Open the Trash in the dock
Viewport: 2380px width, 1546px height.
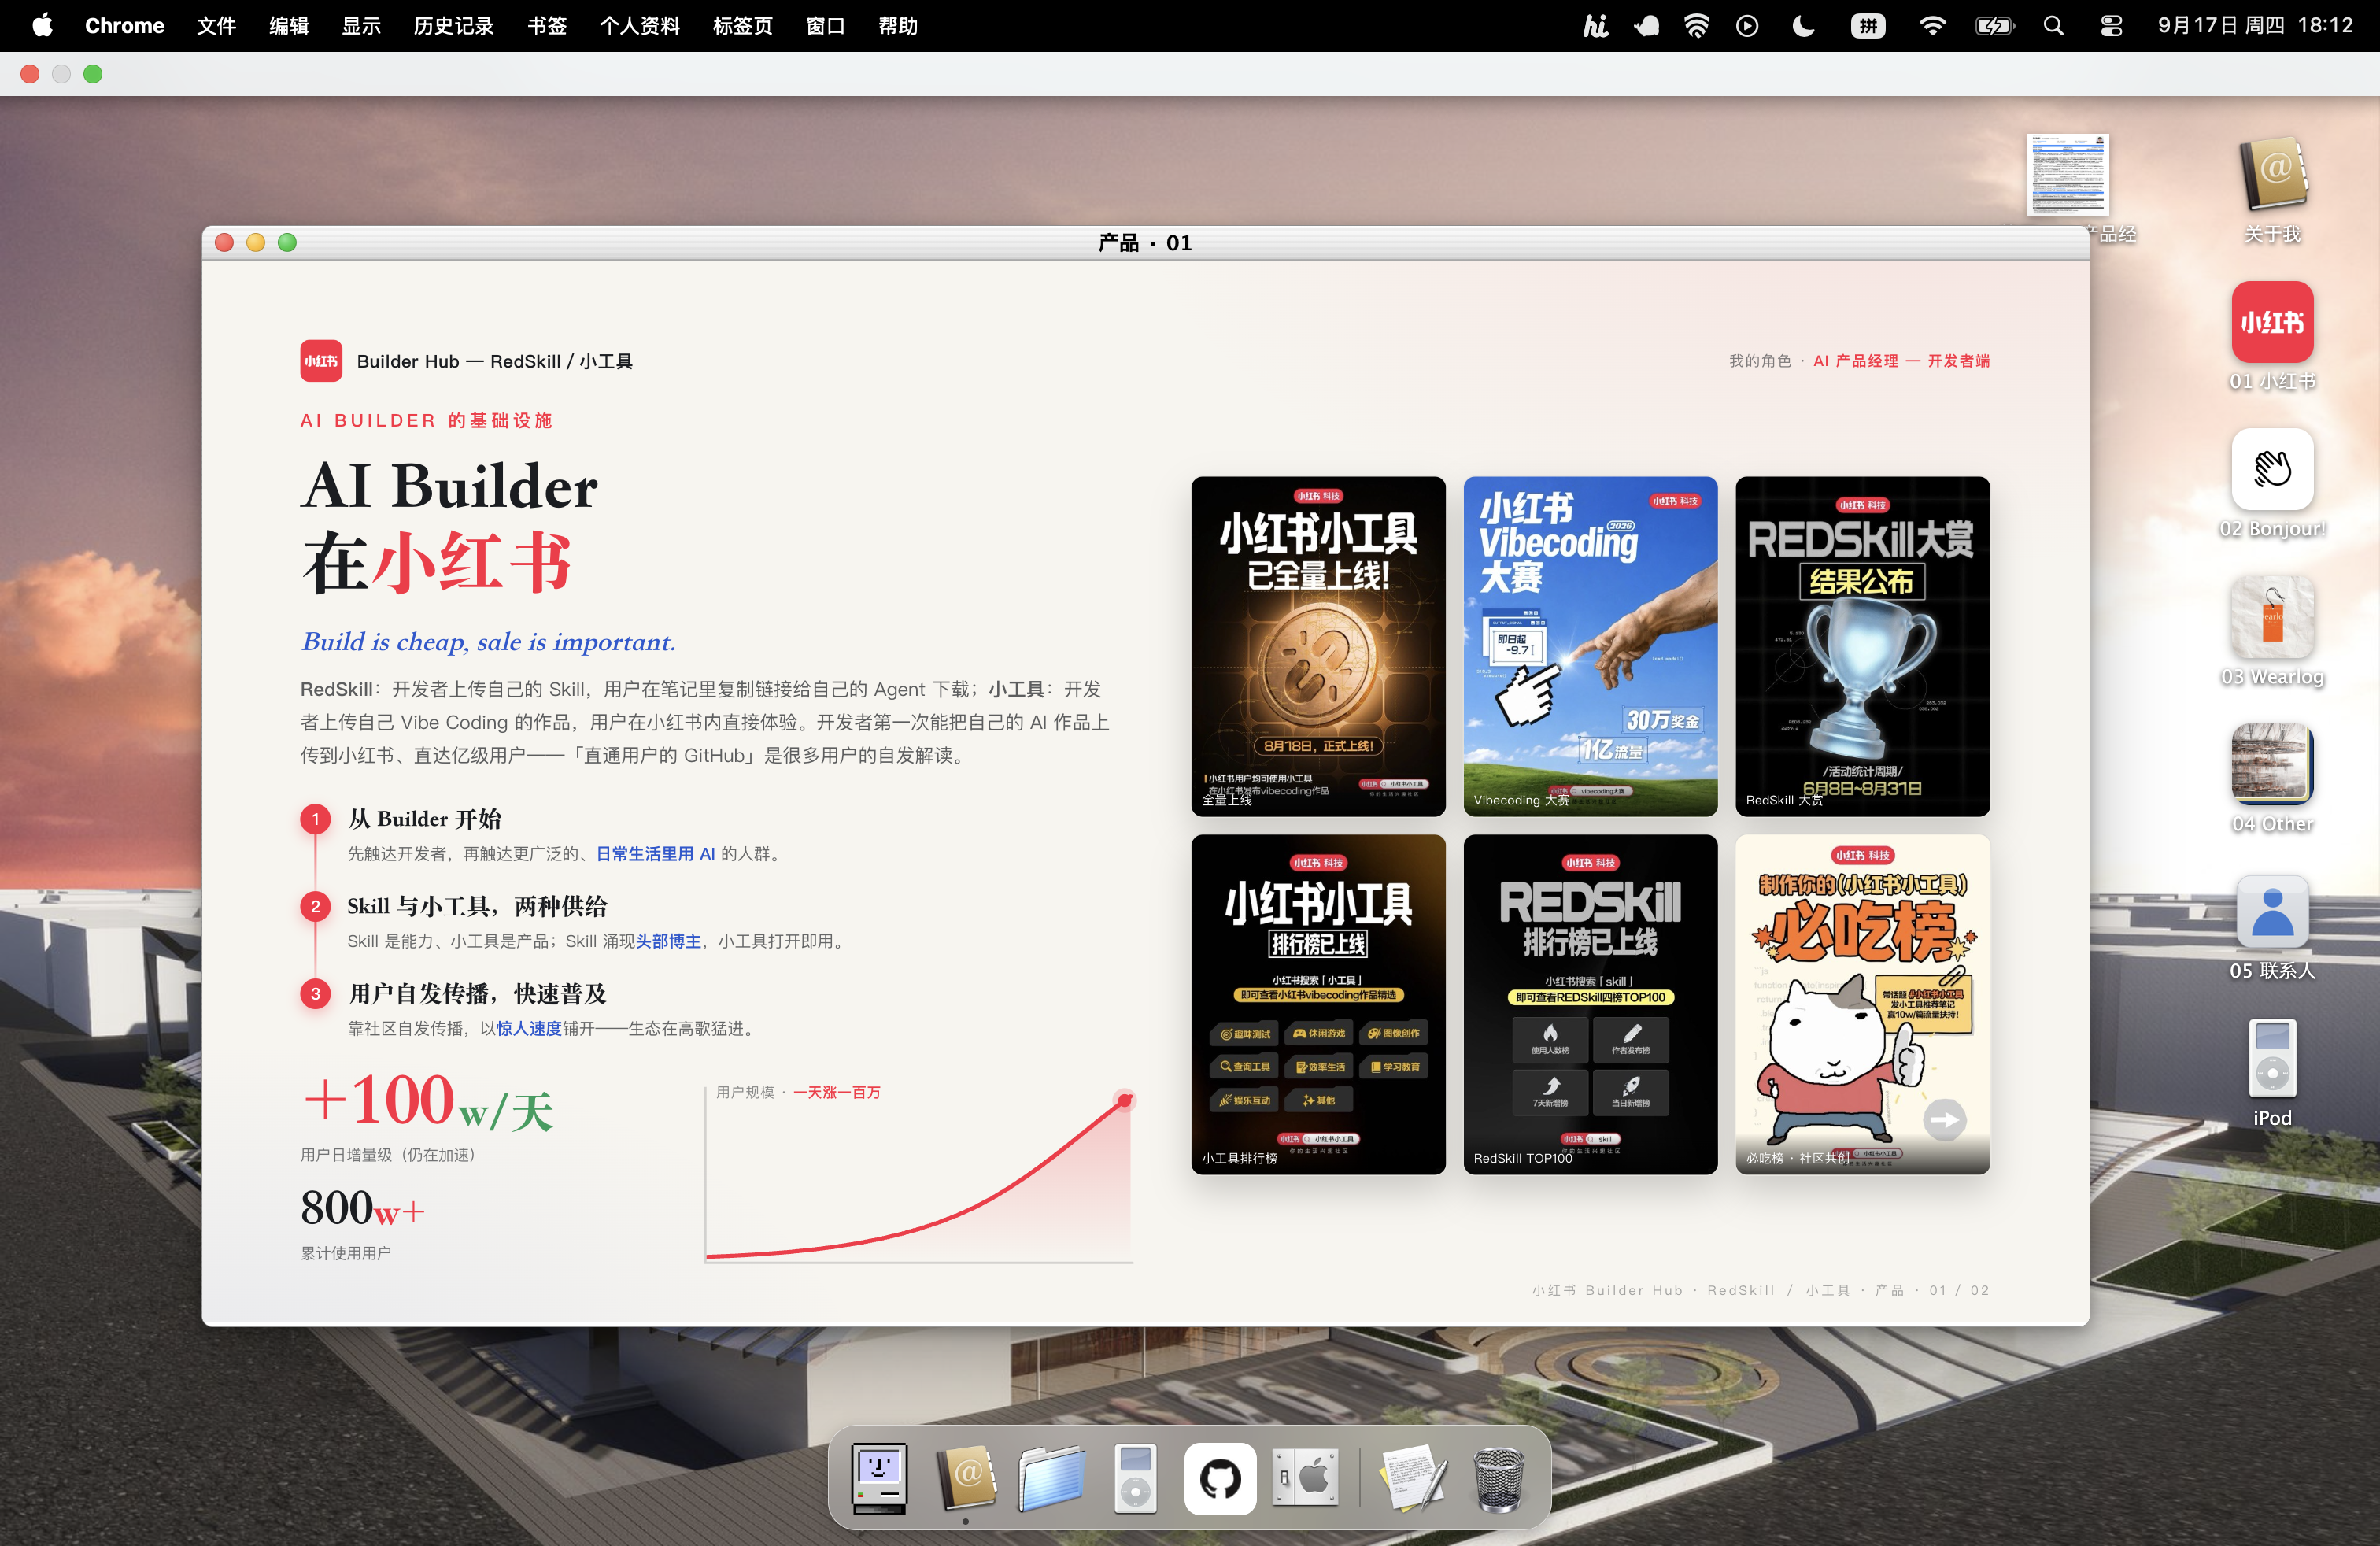coord(1498,1478)
